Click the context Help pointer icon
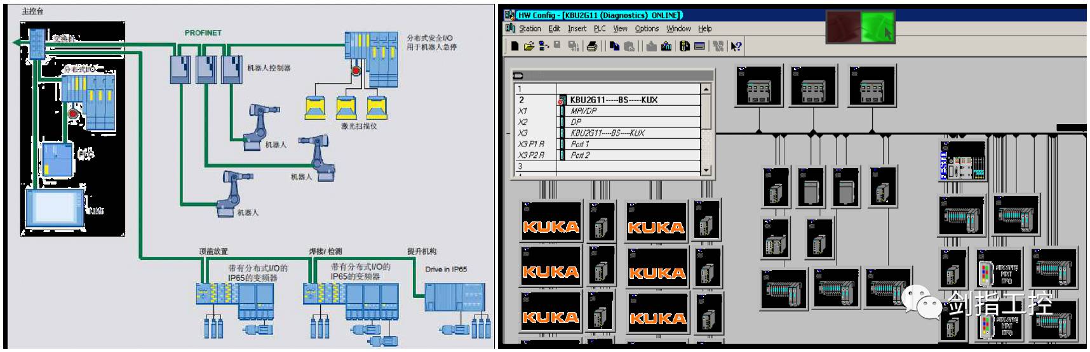Viewport: 1090px width, 352px height. [x=736, y=46]
